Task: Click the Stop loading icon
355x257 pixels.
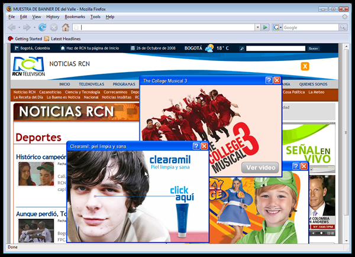Action: pyautogui.click(x=54, y=27)
